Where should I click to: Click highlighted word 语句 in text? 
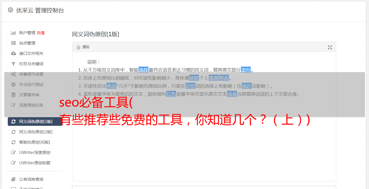[246, 70]
